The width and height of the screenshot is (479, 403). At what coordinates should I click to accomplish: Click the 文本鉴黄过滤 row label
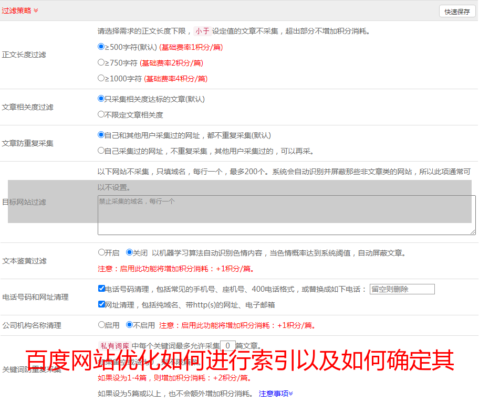25,261
